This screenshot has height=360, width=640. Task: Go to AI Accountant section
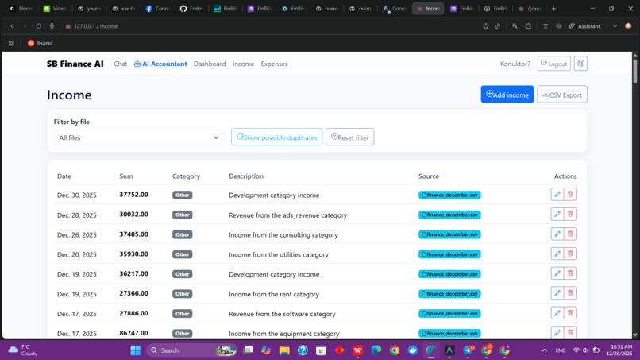pyautogui.click(x=160, y=64)
